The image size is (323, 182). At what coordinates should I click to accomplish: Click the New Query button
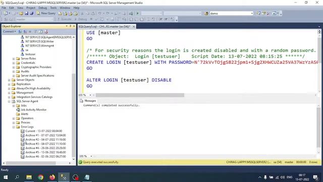click(46, 13)
